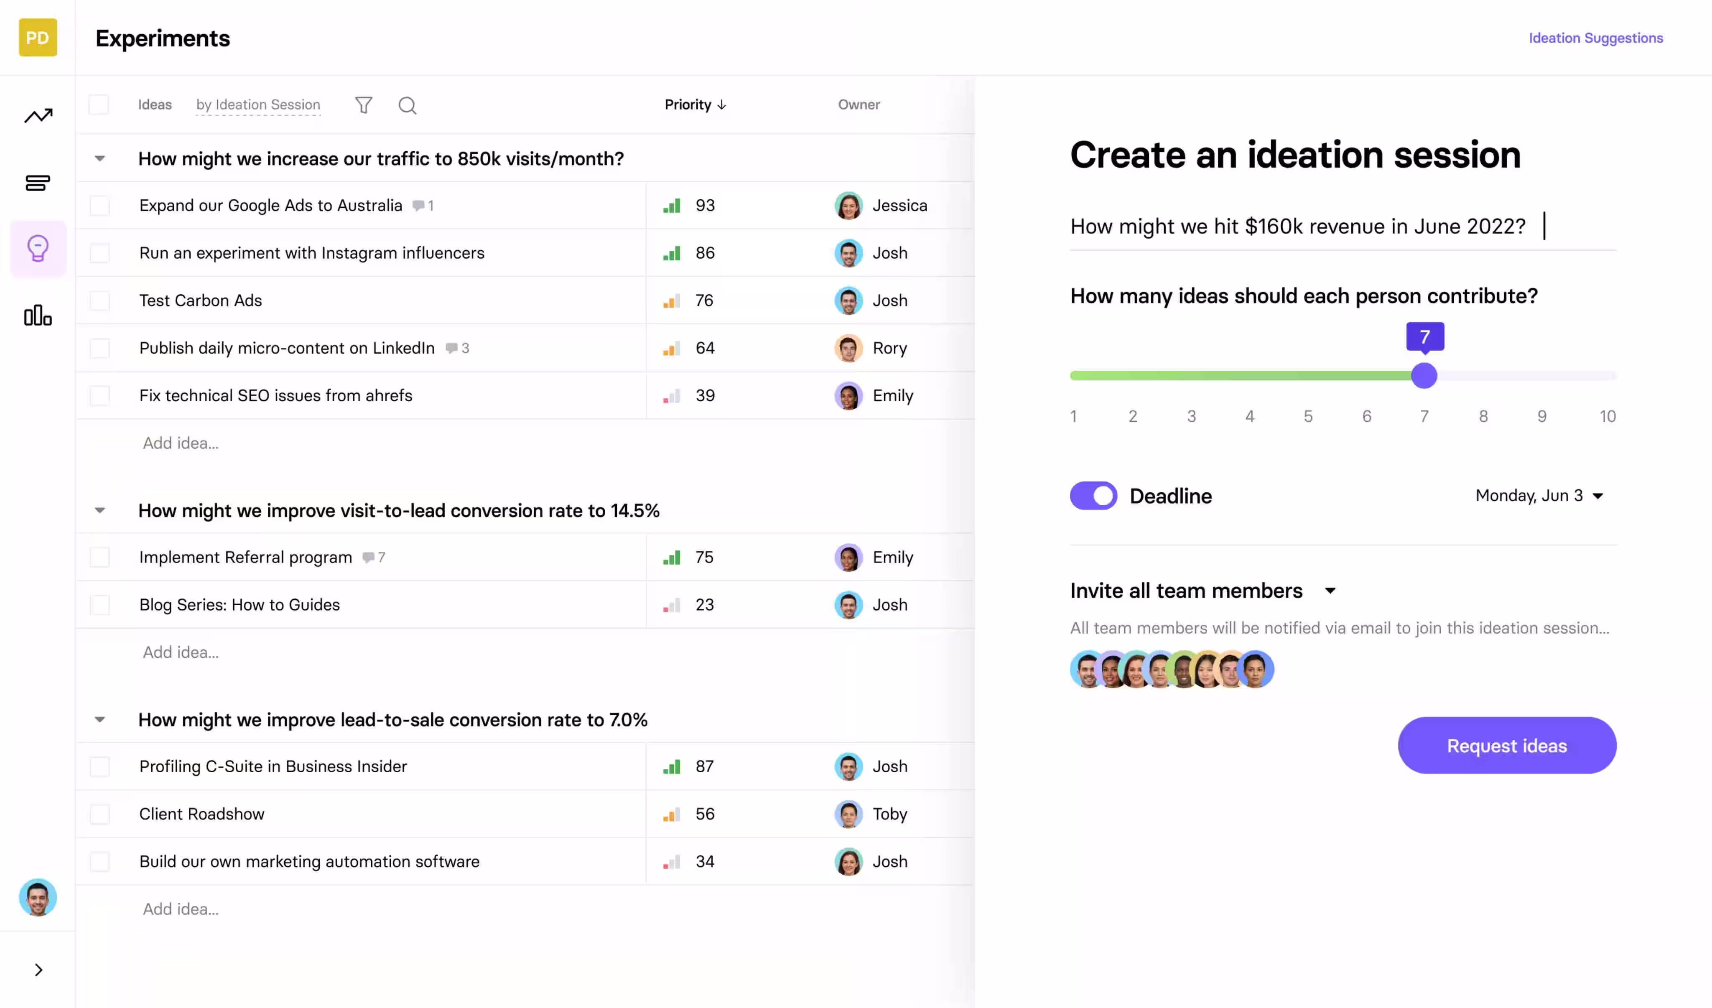Open Invite all team members dropdown

tap(1330, 591)
